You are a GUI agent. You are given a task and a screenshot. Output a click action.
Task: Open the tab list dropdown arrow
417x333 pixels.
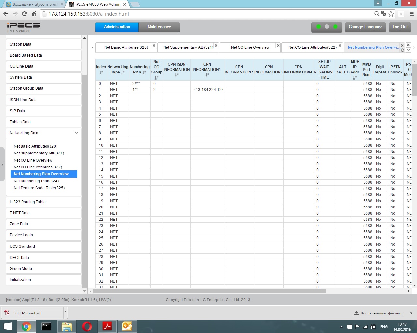(x=408, y=50)
